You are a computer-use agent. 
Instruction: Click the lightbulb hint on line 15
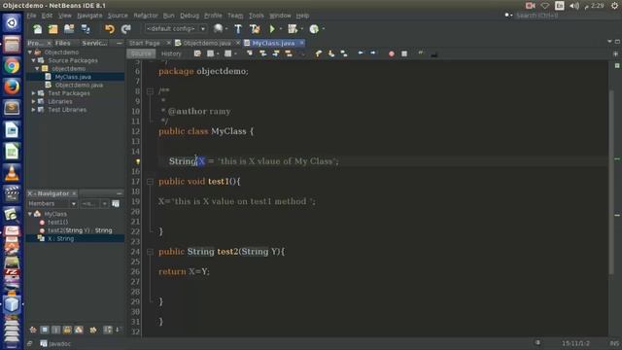[138, 161]
